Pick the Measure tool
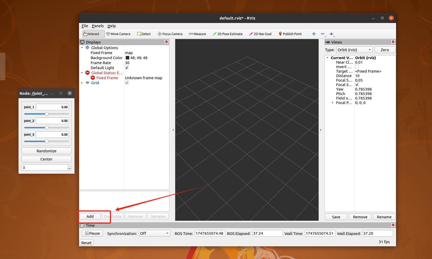This screenshot has width=432, height=259. pos(197,34)
